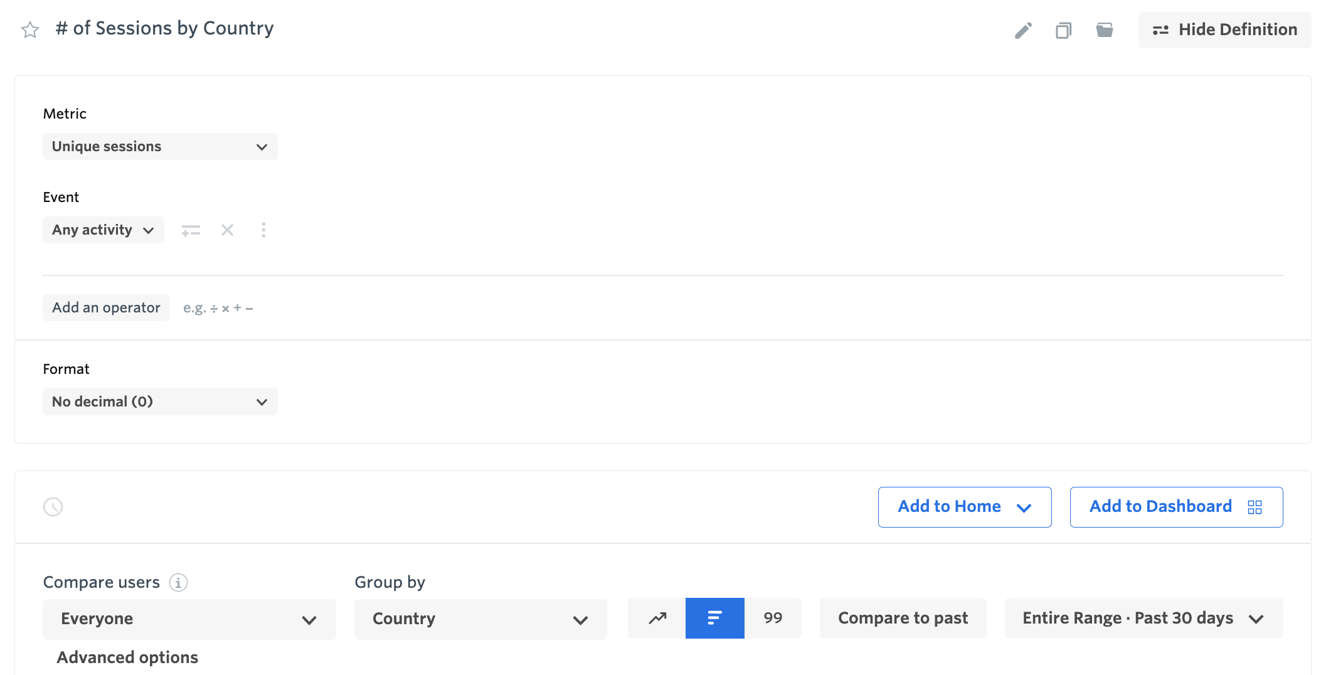Screen dimensions: 1321x675
Task: Open the Unique sessions metric dropdown
Action: coord(160,146)
